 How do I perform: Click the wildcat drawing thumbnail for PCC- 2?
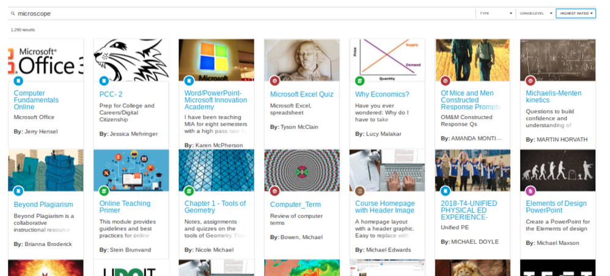coord(131,60)
